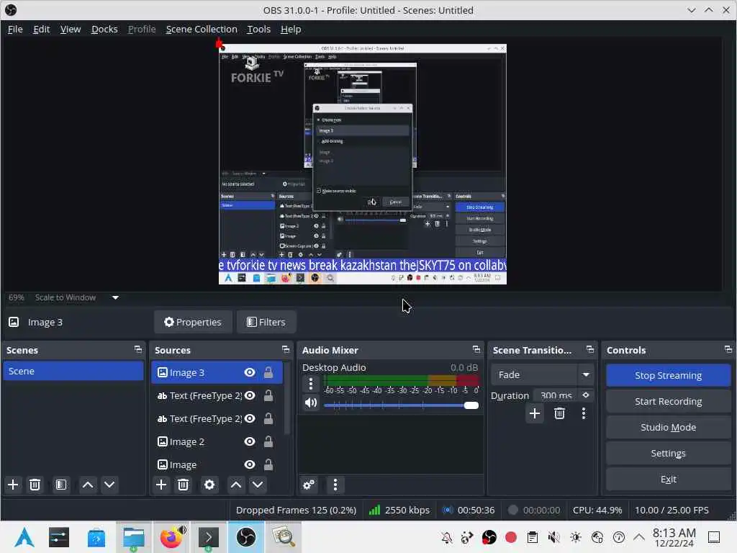Add a new scene with plus icon
The width and height of the screenshot is (737, 553).
[13, 485]
